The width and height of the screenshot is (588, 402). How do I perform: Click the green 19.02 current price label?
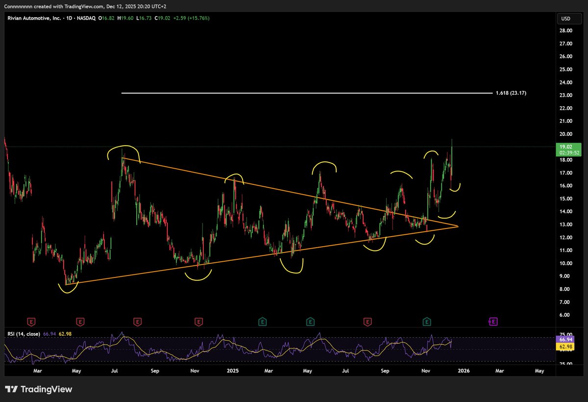click(566, 146)
